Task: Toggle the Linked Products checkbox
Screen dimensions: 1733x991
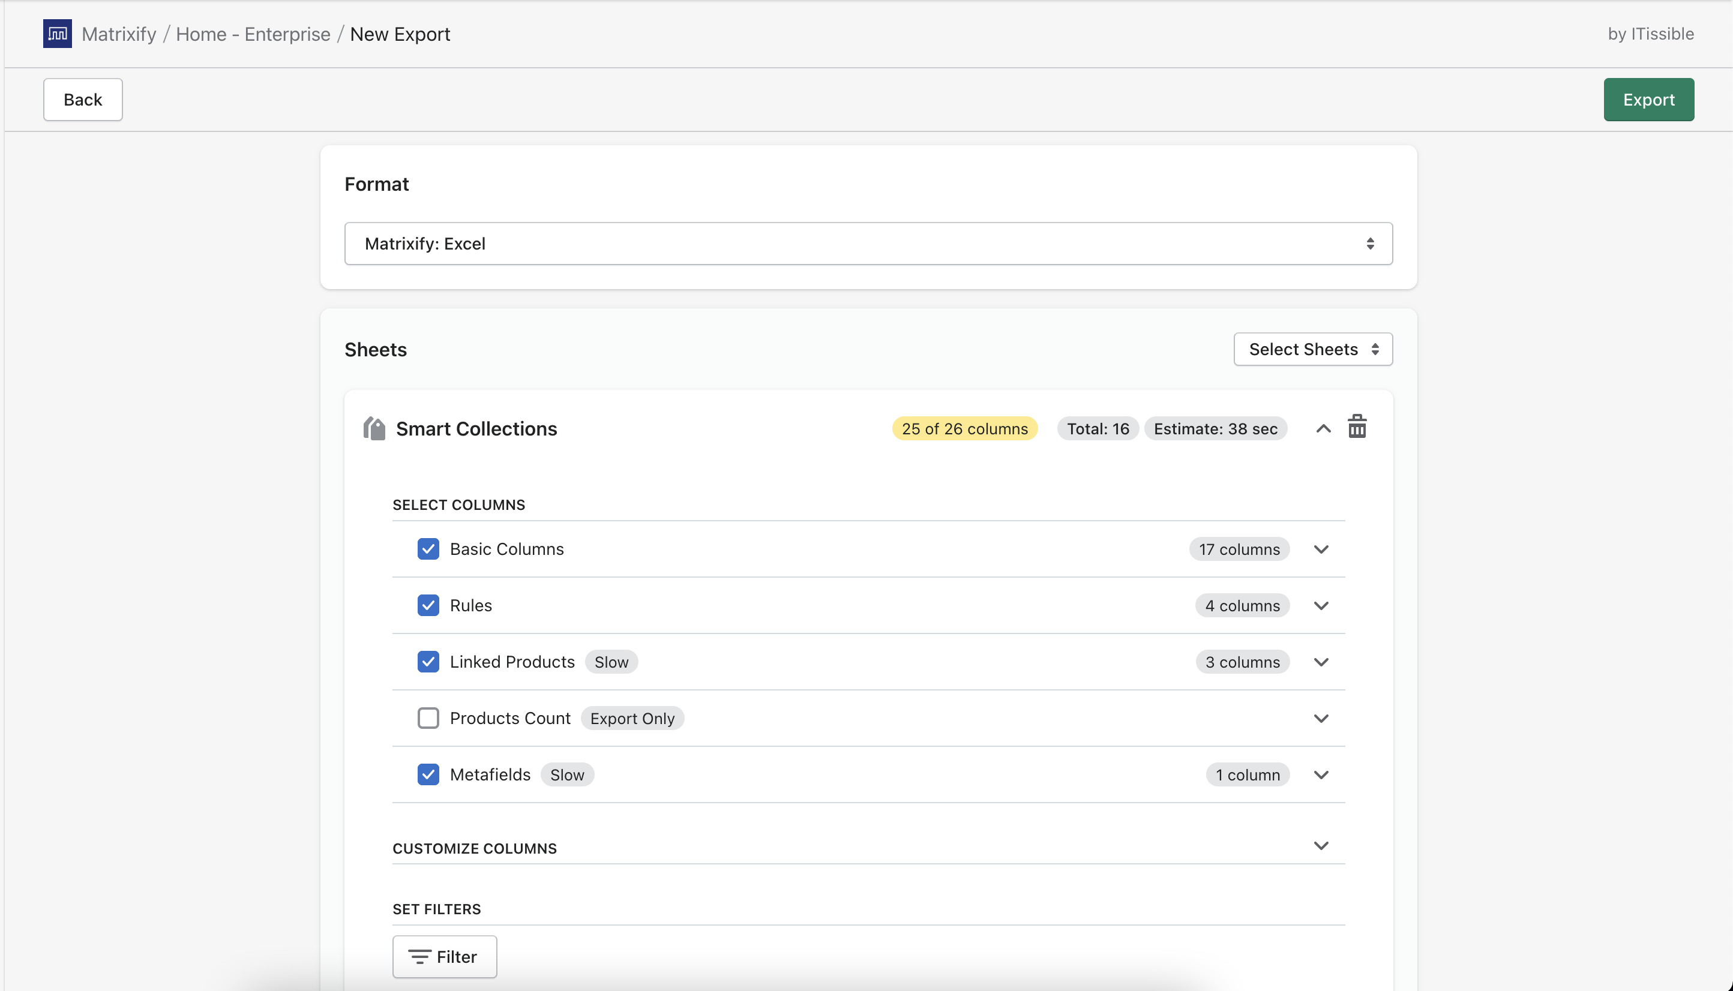Action: [428, 662]
